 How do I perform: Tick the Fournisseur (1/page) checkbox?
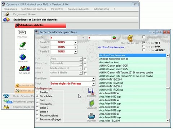(37, 119)
